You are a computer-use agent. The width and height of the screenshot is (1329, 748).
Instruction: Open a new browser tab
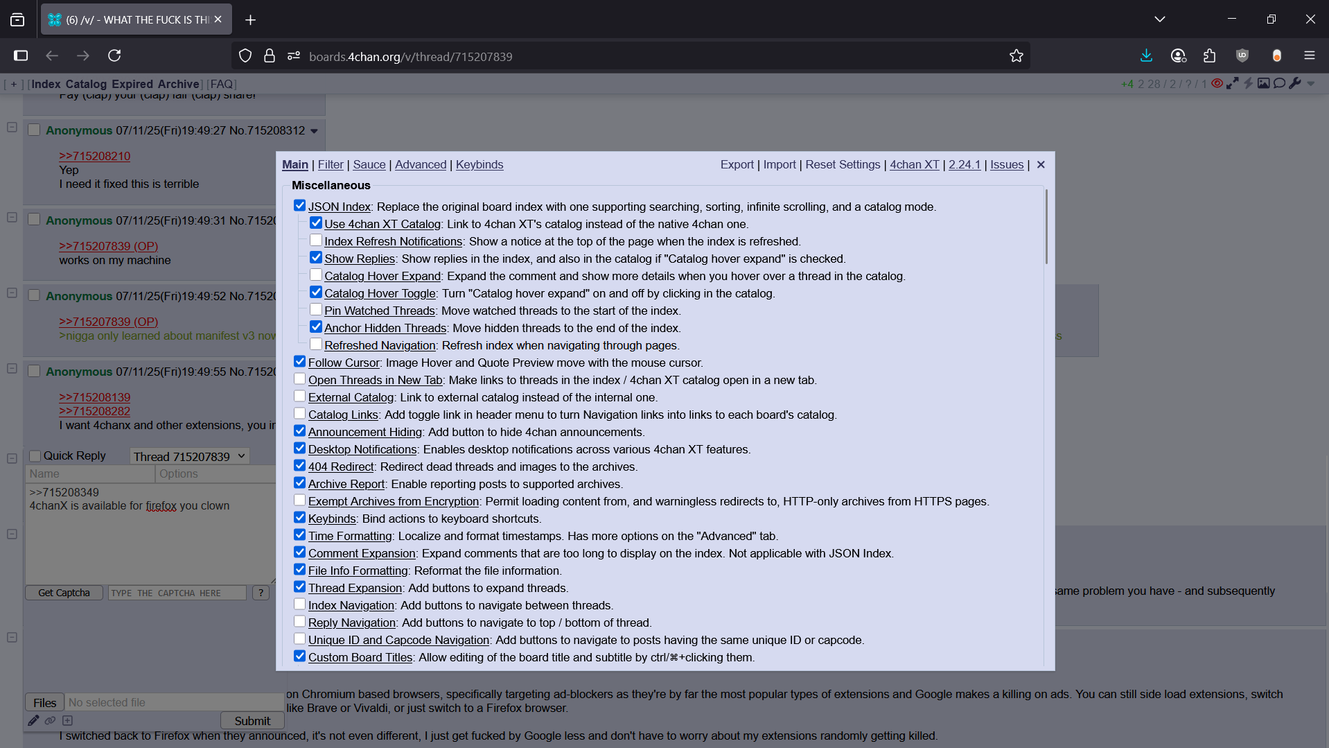250,20
